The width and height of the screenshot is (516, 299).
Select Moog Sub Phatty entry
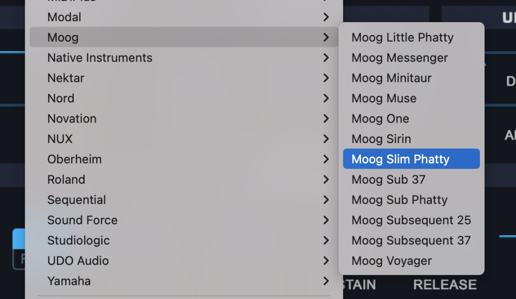click(x=399, y=200)
